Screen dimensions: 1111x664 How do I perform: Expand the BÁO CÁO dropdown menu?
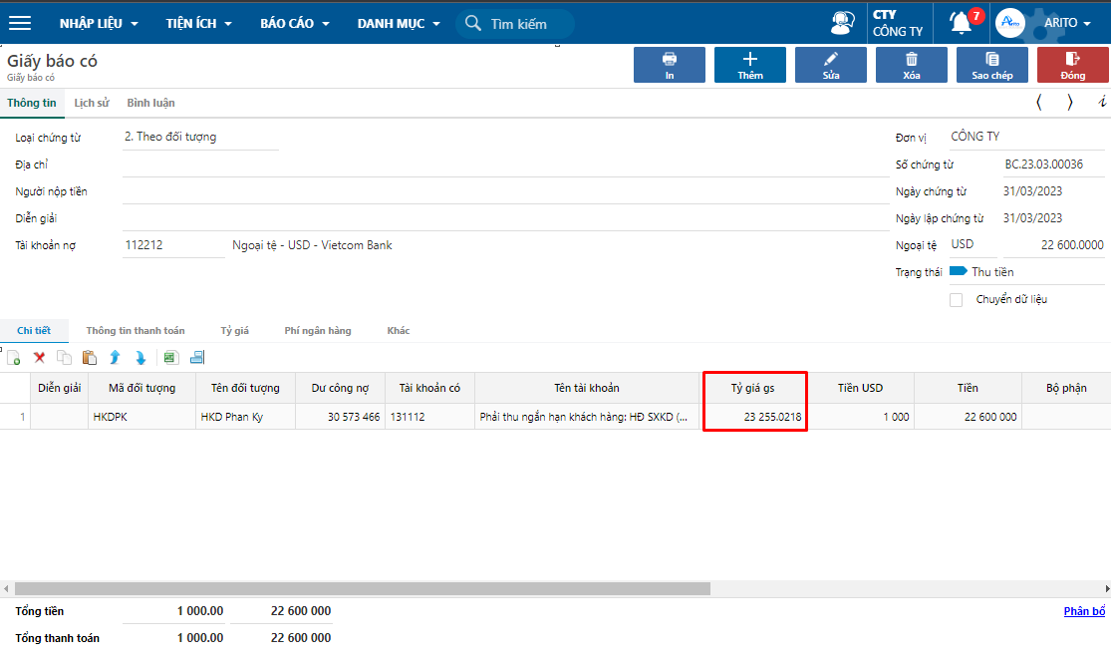coord(296,23)
